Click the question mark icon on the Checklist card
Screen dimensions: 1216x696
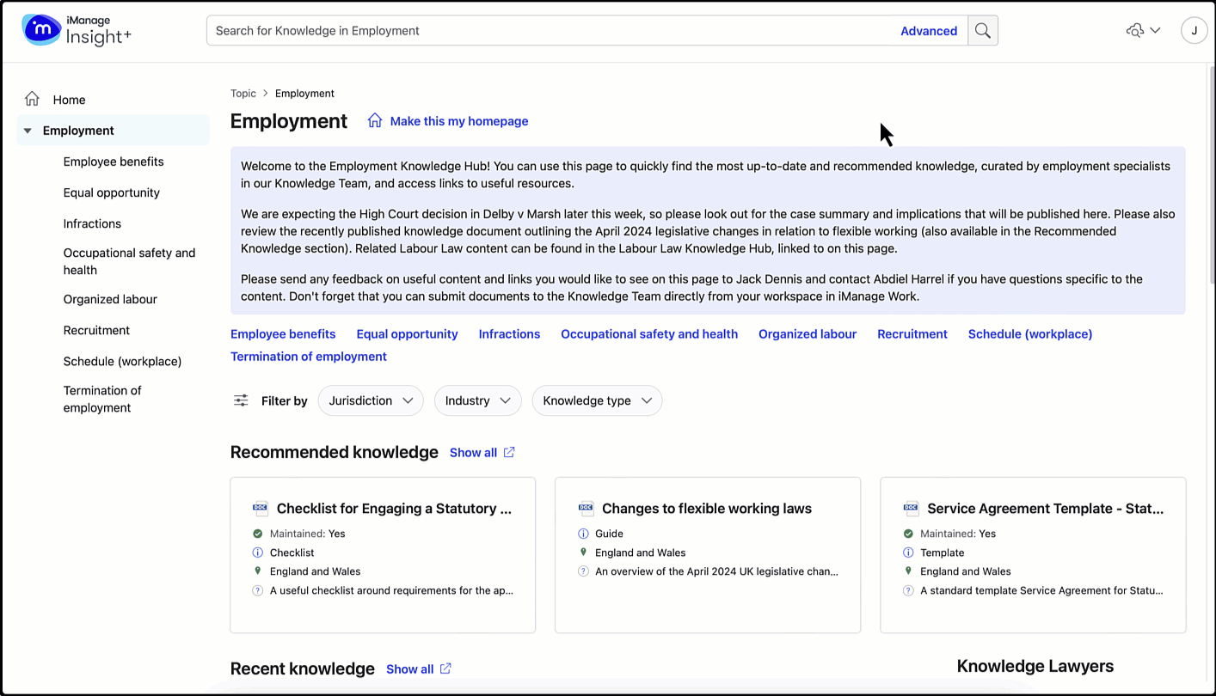(x=258, y=590)
